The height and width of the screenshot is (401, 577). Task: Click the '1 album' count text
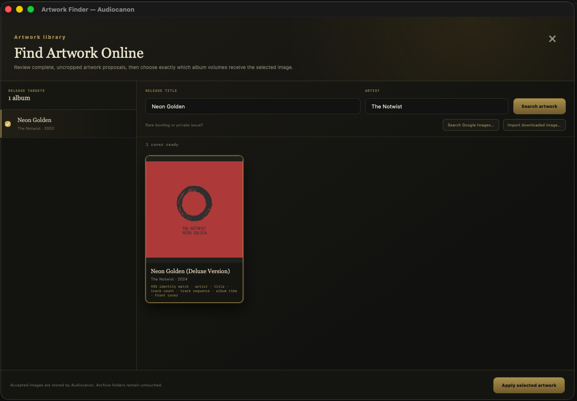click(19, 98)
